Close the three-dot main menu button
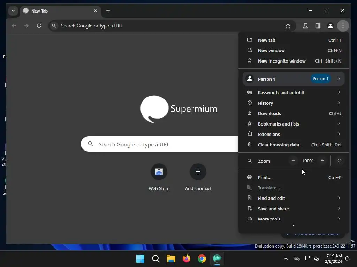 pos(343,26)
